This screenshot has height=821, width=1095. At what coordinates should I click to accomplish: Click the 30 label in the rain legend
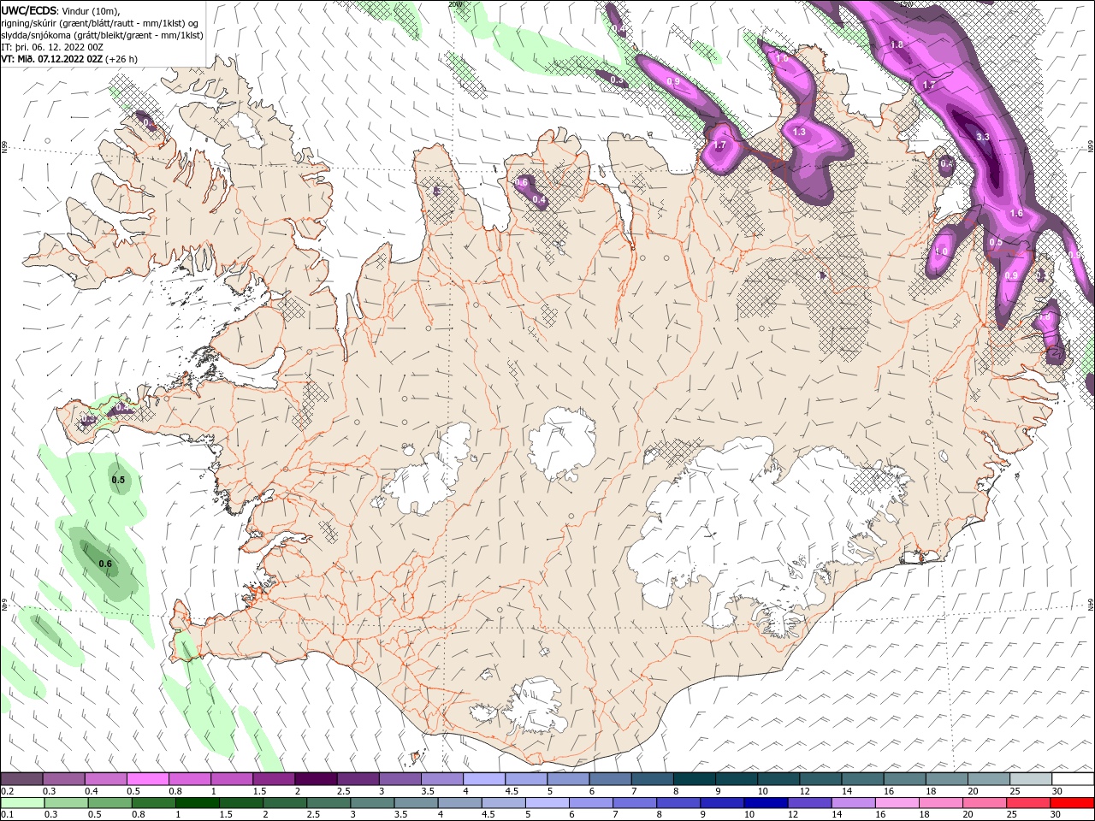tap(1057, 815)
